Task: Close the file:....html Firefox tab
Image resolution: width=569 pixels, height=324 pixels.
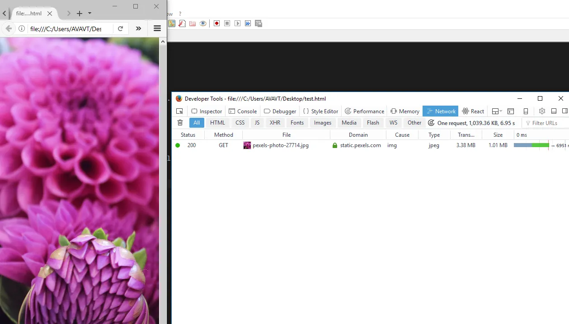Action: coord(50,14)
